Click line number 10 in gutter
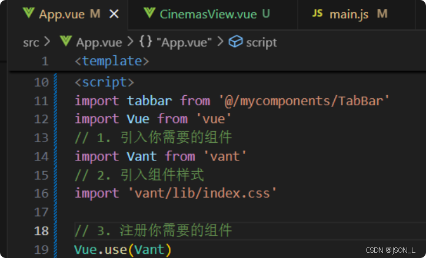 click(x=41, y=82)
